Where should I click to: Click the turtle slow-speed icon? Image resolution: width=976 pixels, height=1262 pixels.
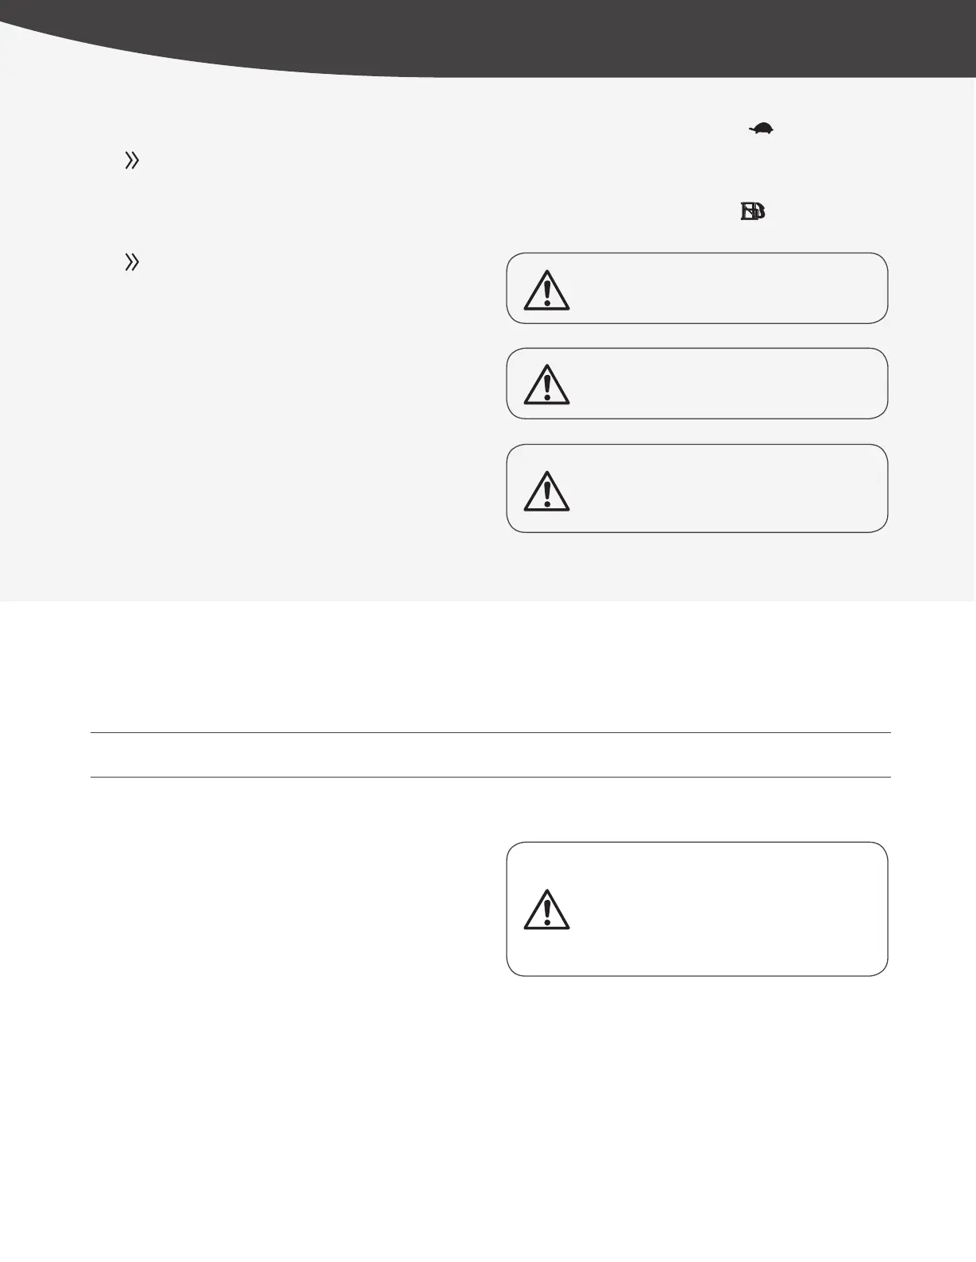(x=762, y=129)
